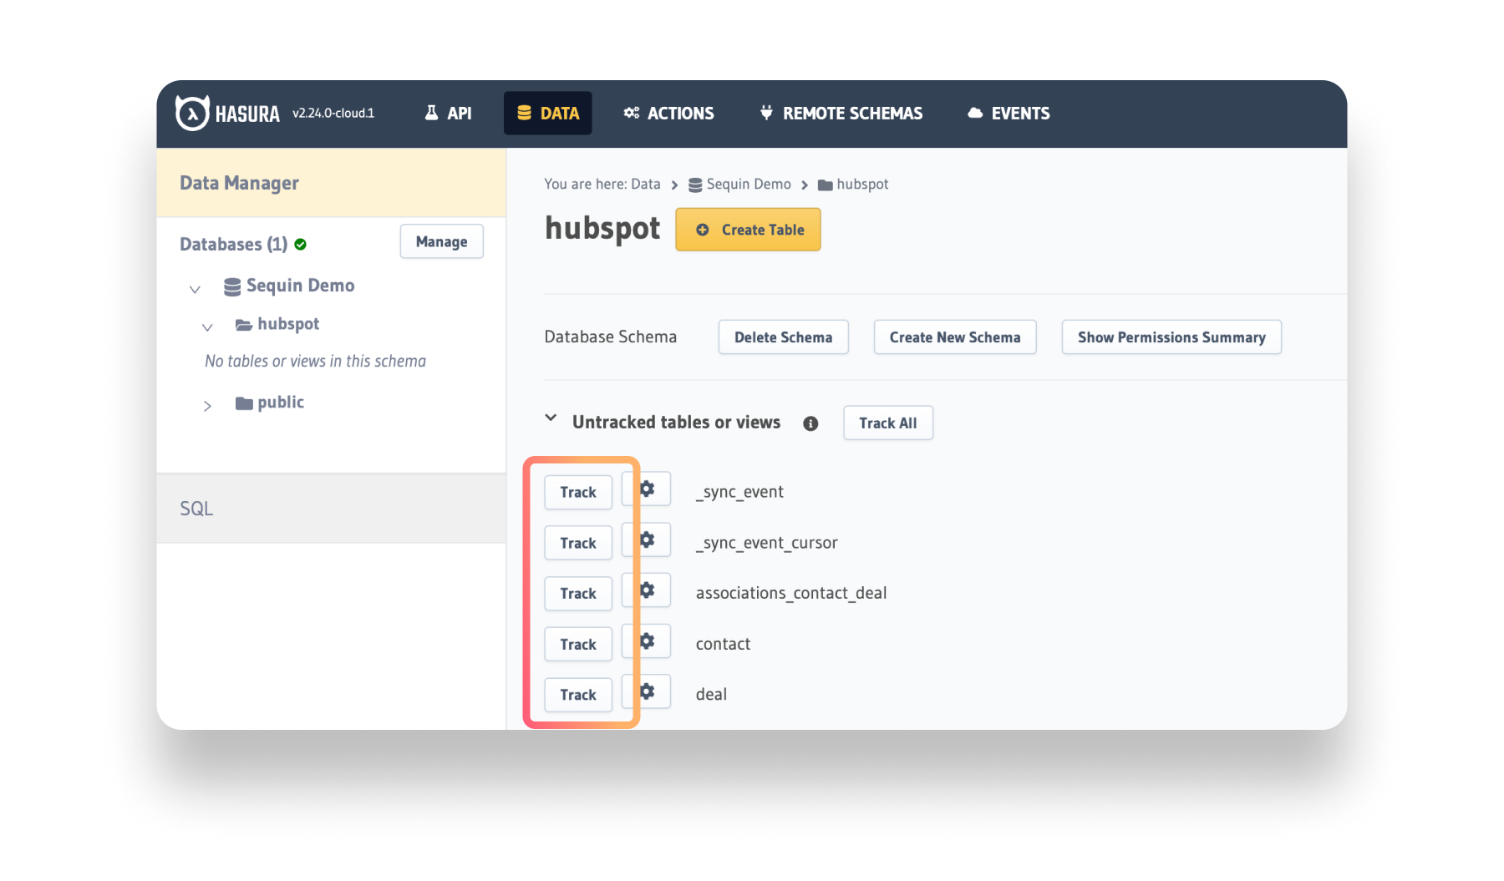Open the SQL section
Image resolution: width=1504 pixels, height=881 pixels.
click(x=331, y=509)
